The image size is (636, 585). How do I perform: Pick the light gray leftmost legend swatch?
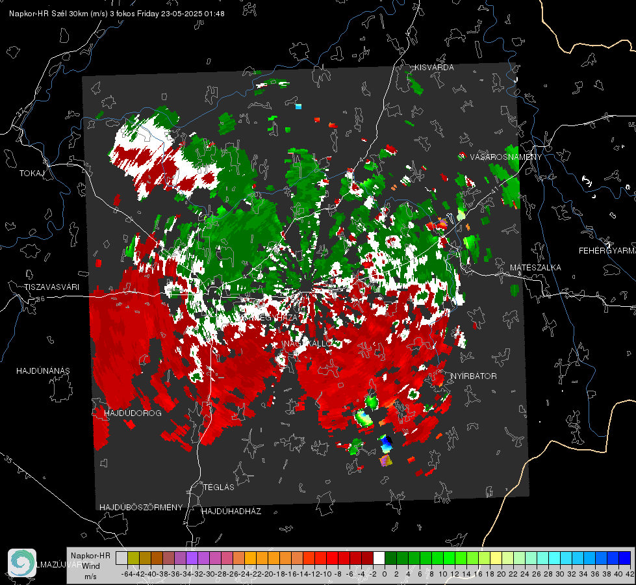click(121, 558)
